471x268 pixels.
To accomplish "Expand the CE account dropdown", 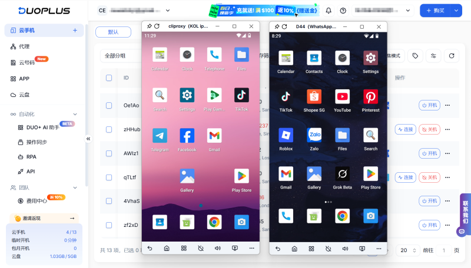I will click(168, 11).
